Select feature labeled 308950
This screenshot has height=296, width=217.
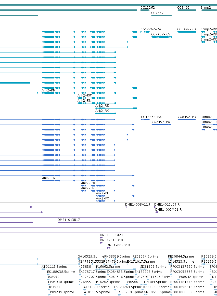(x=53, y=277)
